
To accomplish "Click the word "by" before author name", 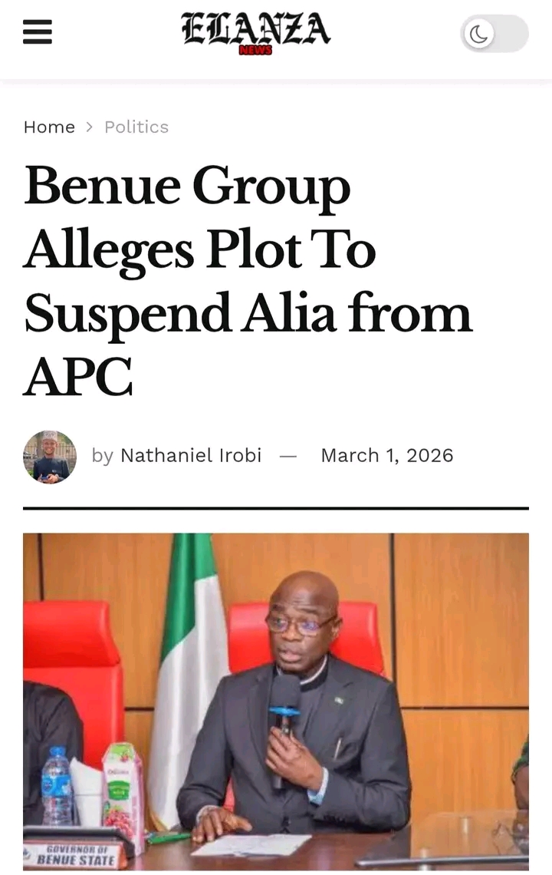I will (102, 455).
